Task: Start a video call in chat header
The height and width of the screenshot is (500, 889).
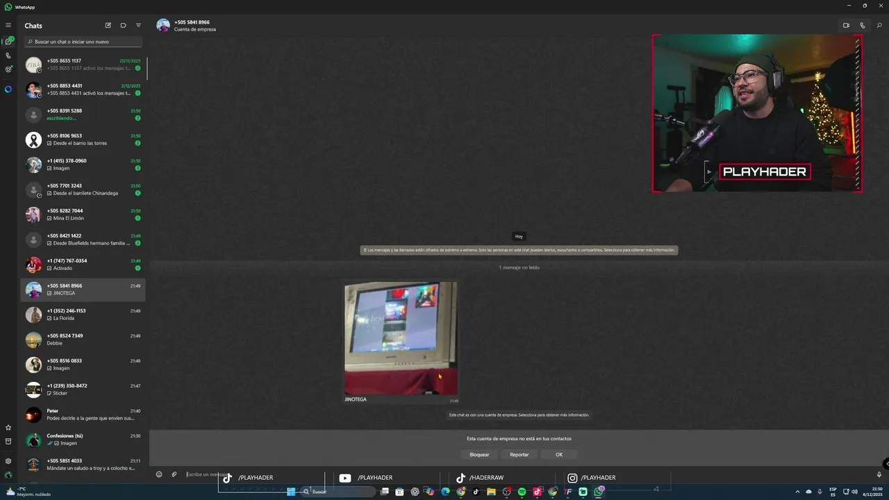Action: (x=846, y=25)
